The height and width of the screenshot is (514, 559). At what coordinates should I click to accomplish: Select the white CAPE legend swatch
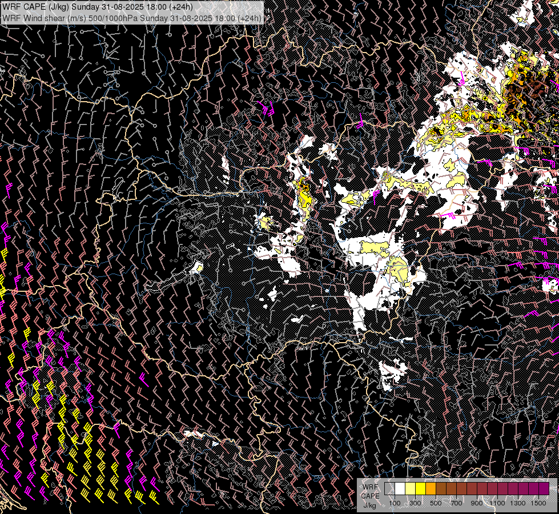tap(400, 489)
